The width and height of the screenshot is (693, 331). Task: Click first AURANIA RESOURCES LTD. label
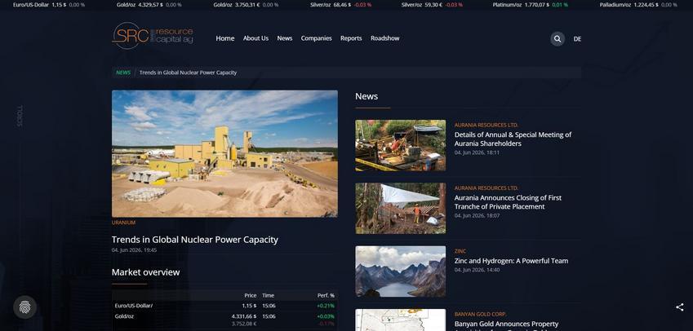(486, 126)
